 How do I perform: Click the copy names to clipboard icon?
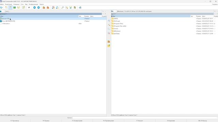[x=75, y=7]
